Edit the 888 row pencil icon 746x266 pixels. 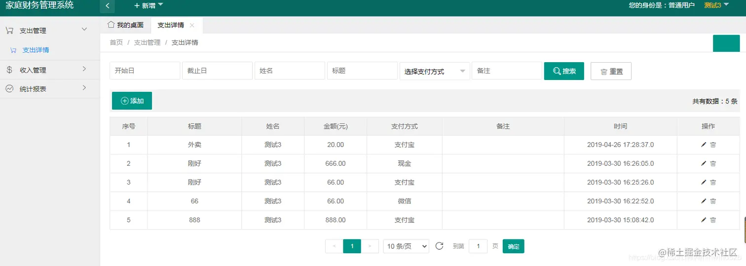(x=704, y=220)
